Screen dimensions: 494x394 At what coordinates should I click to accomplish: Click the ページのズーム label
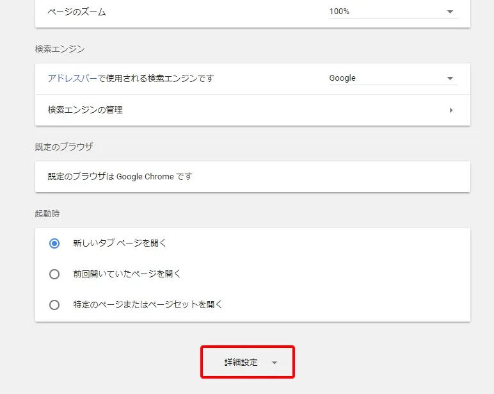[x=77, y=12]
